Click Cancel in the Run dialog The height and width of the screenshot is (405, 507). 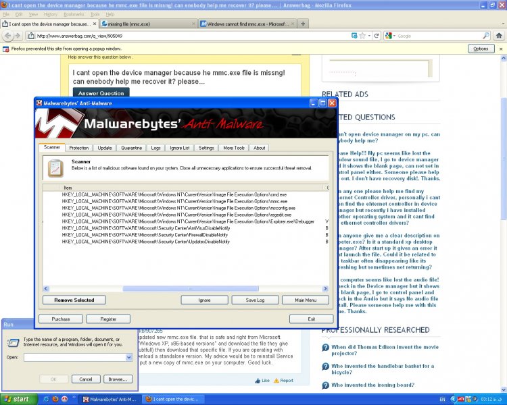tap(86, 379)
